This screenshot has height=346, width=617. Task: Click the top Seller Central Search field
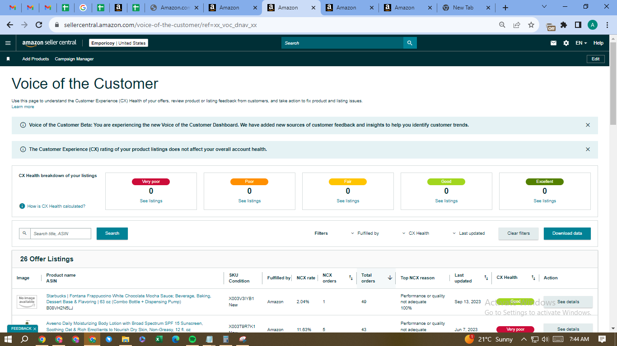(x=342, y=43)
